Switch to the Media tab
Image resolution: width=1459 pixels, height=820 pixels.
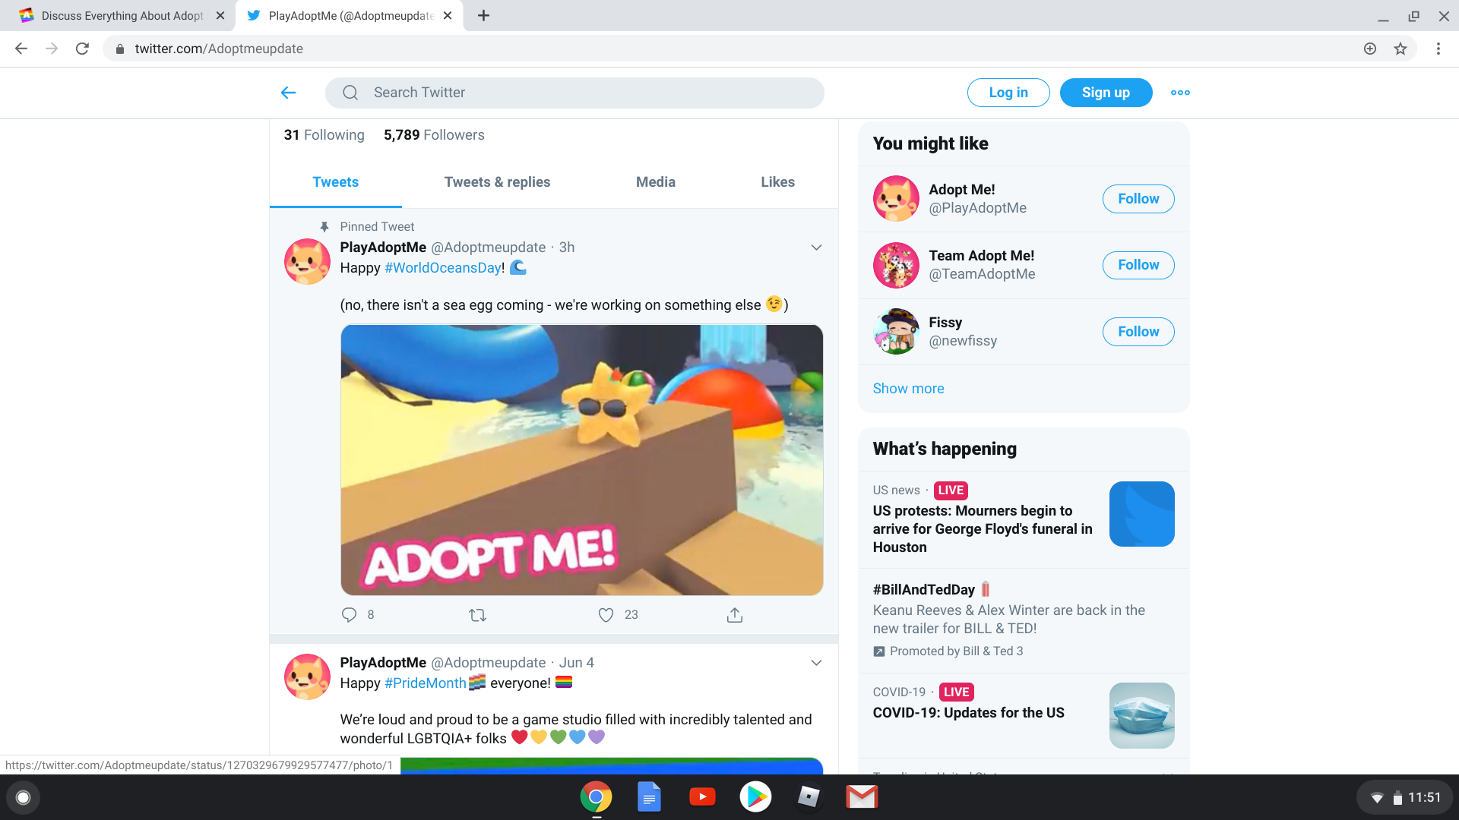coord(655,182)
